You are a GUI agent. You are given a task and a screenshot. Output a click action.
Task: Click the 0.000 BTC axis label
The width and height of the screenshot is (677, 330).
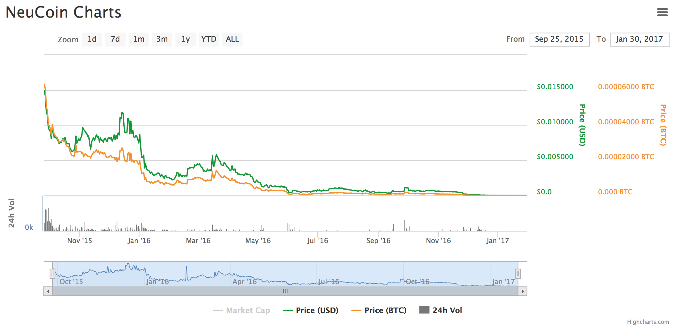coord(615,192)
